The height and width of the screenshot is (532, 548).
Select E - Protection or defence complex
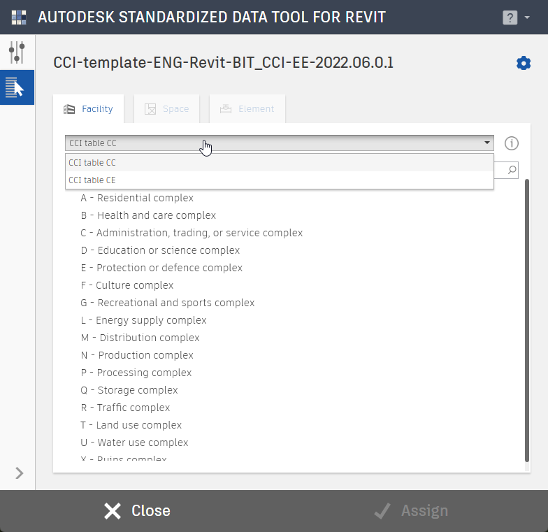(161, 268)
